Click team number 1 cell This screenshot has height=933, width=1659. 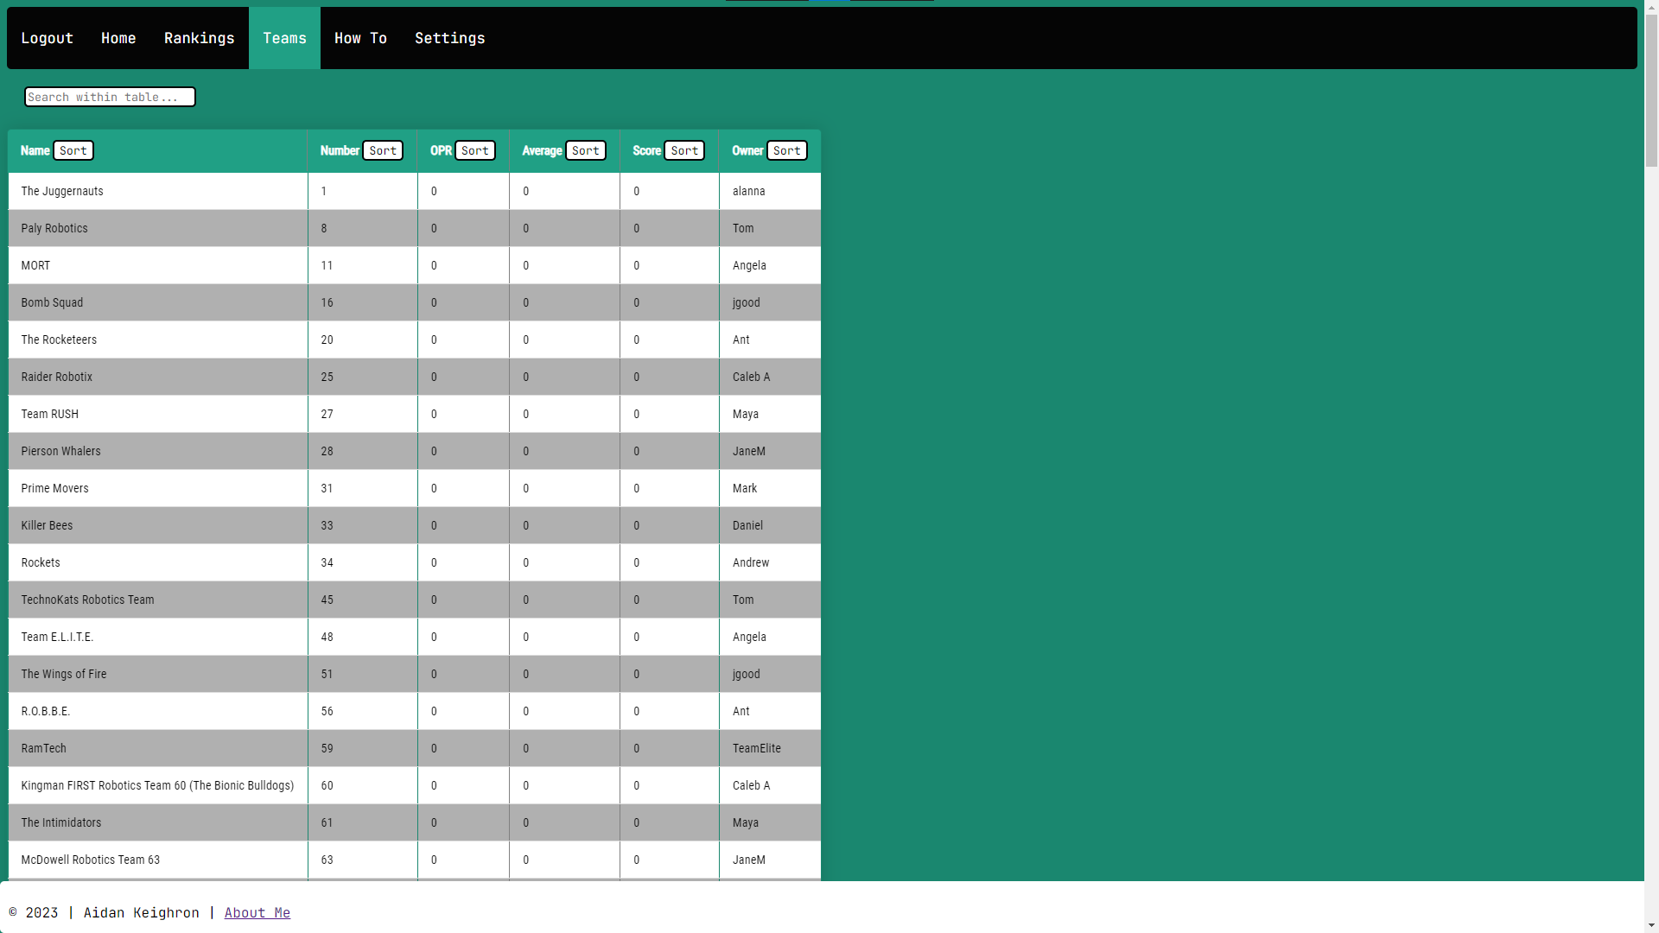pyautogui.click(x=362, y=191)
